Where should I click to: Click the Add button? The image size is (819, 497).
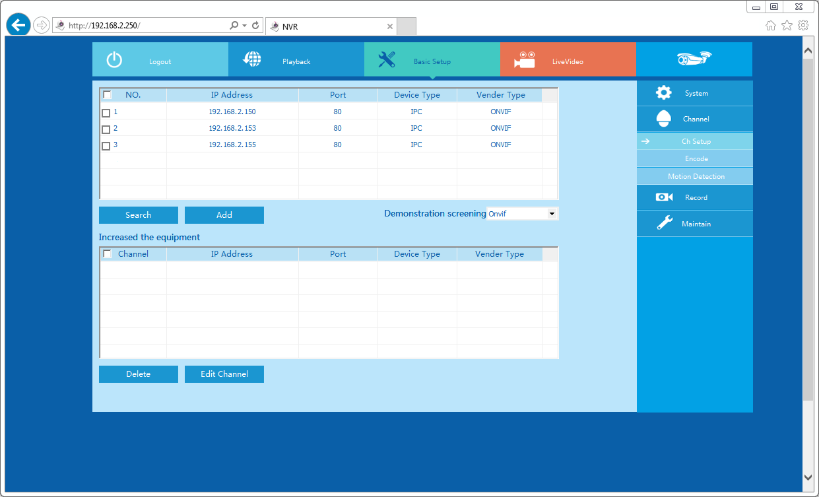pos(224,215)
